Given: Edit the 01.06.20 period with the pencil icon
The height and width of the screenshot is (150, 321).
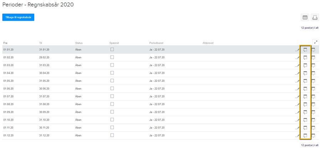Looking at the screenshot, I should point(297,89).
